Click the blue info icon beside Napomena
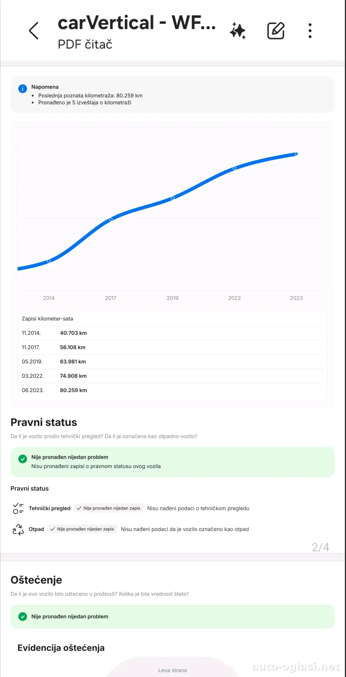 pyautogui.click(x=22, y=88)
